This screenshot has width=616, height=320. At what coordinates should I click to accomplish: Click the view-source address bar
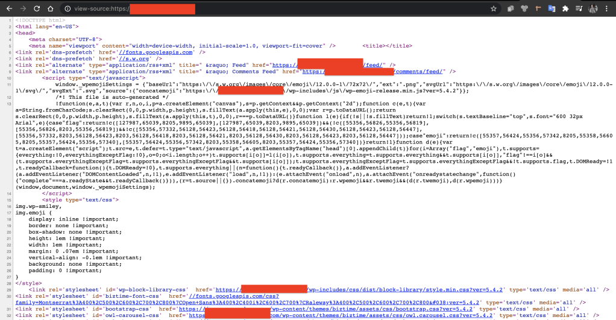271,9
